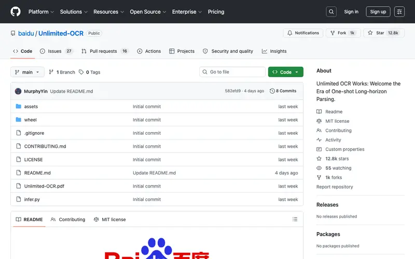Click the file icon beside infer.py
The height and width of the screenshot is (259, 415).
[19, 199]
